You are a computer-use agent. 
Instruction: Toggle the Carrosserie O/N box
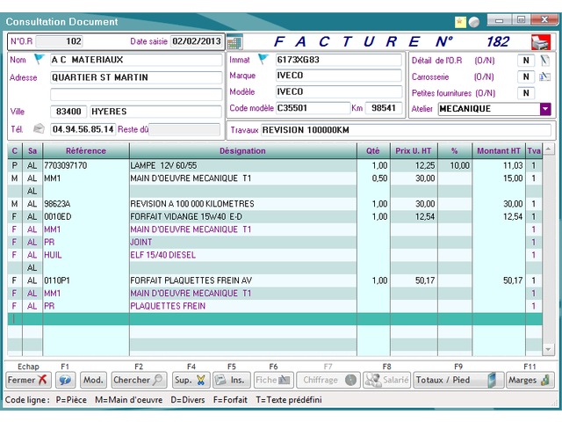[525, 76]
